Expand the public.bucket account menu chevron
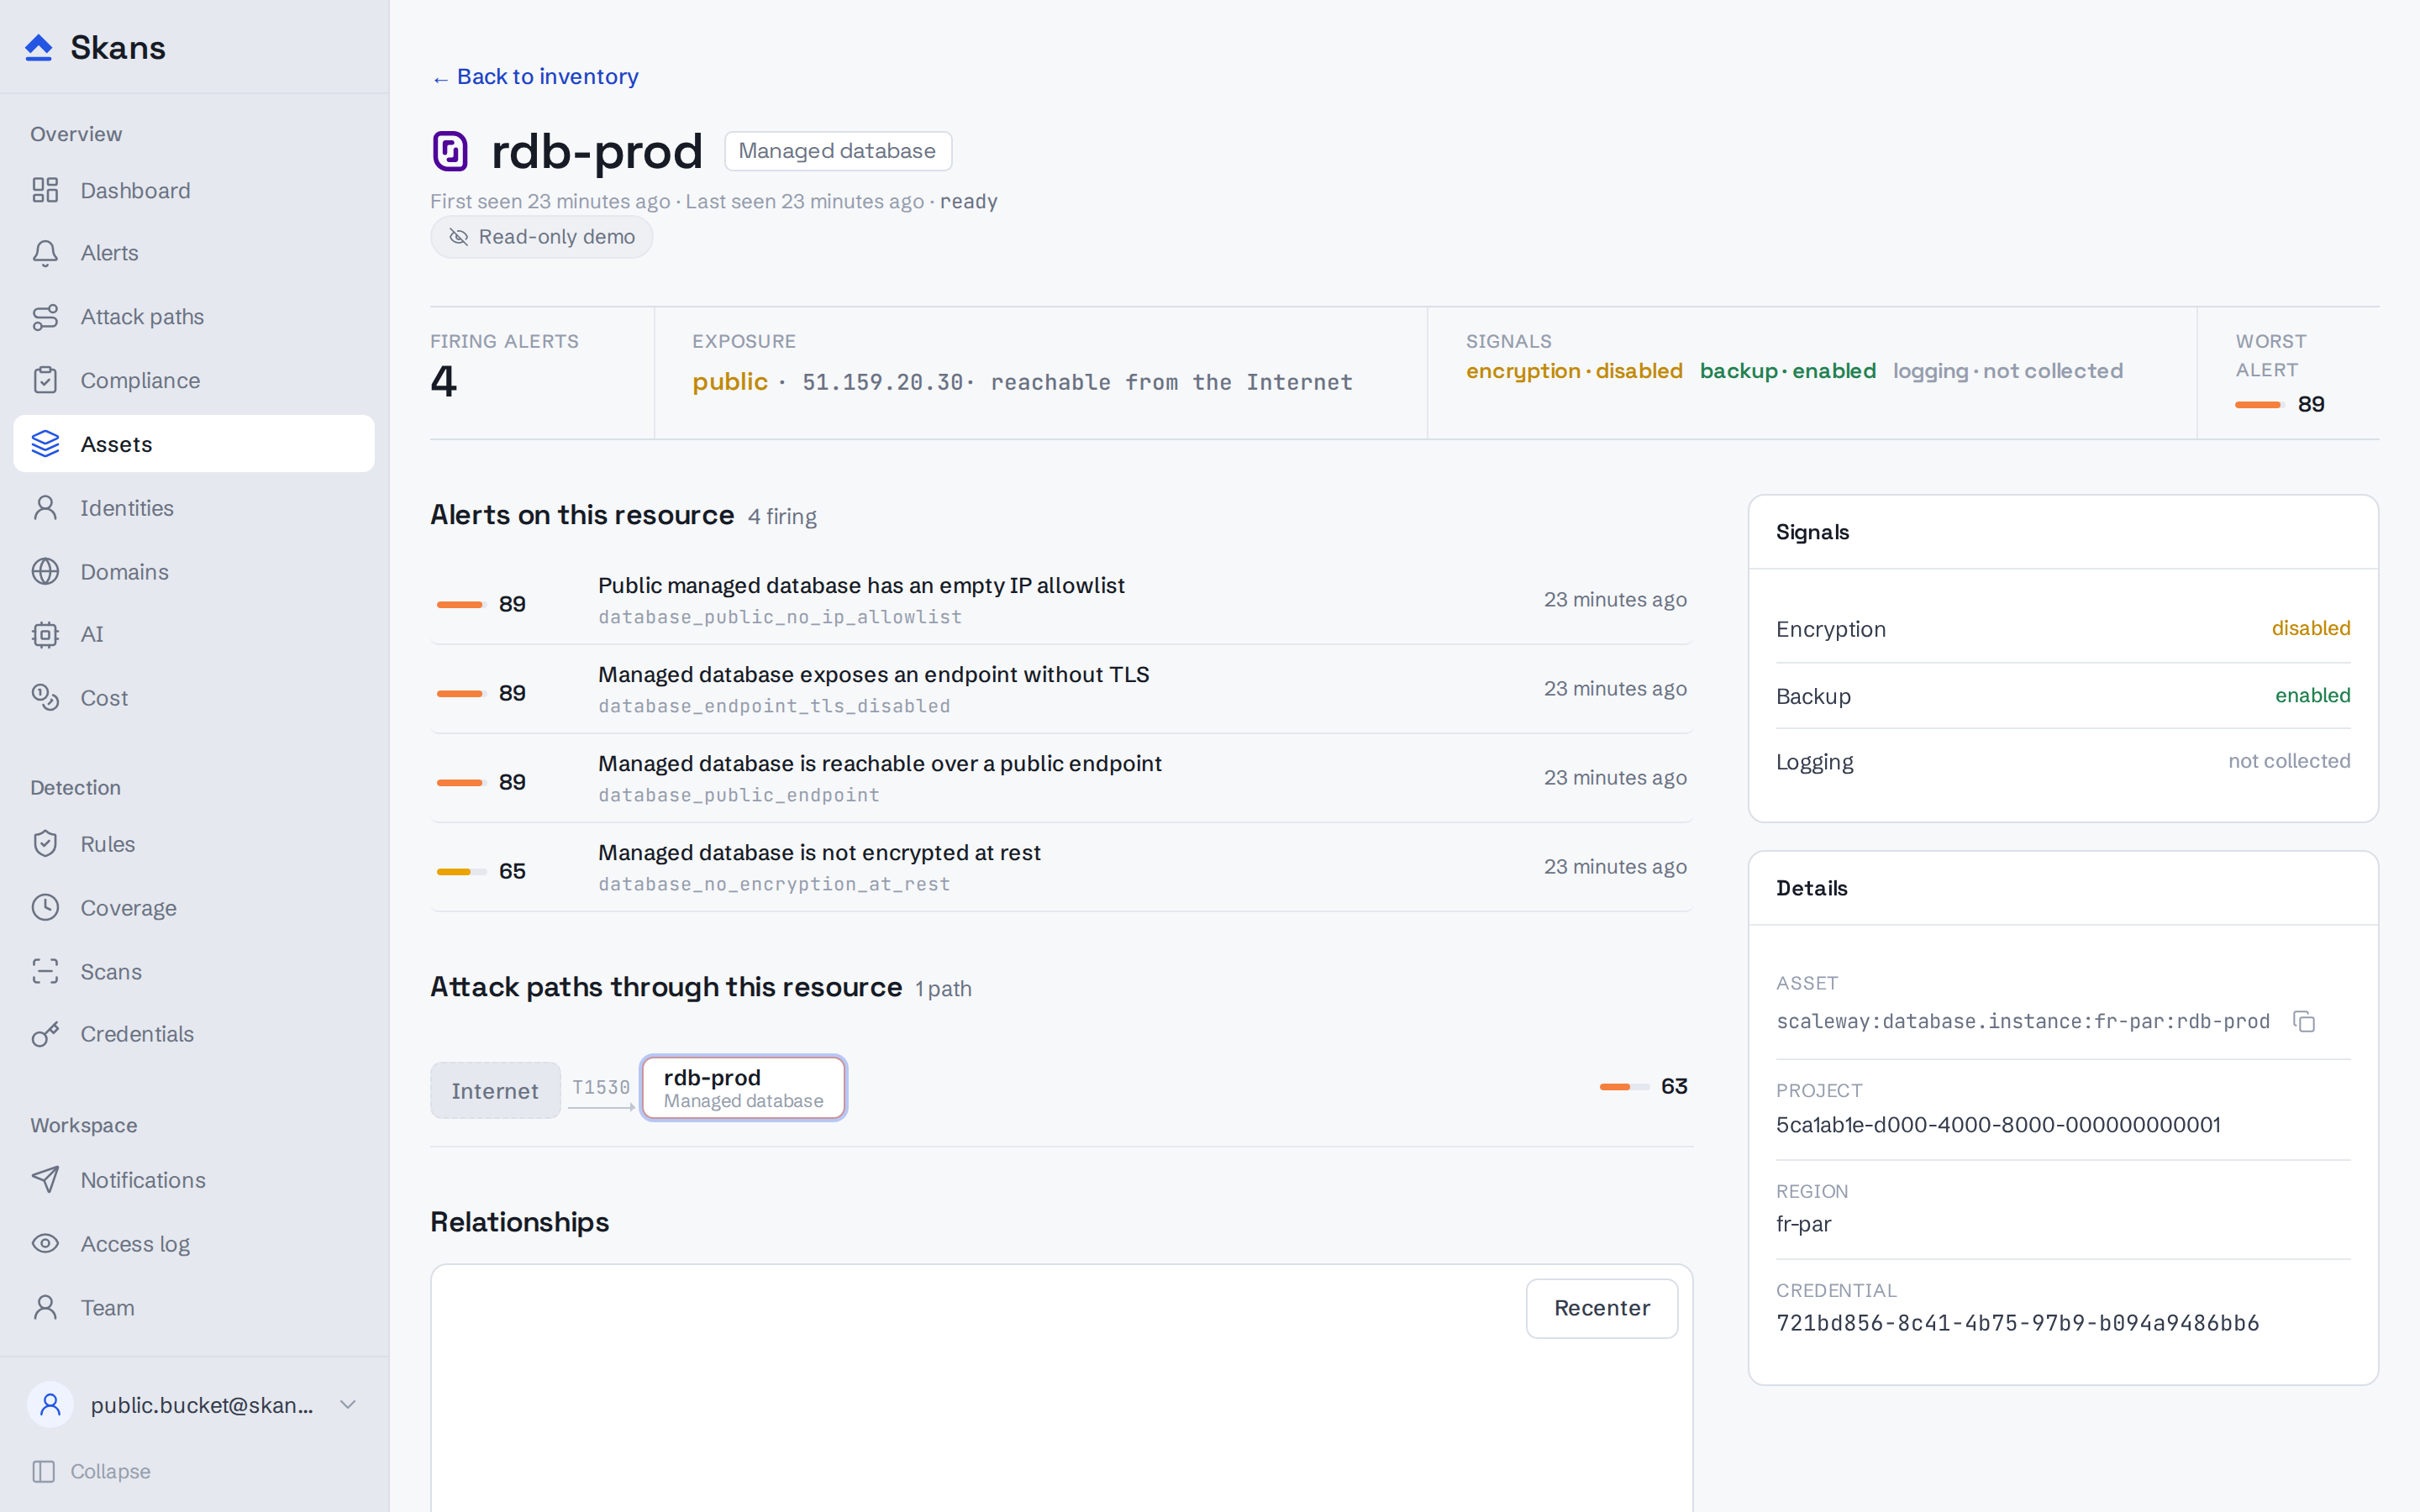The width and height of the screenshot is (2420, 1512). pyautogui.click(x=348, y=1404)
